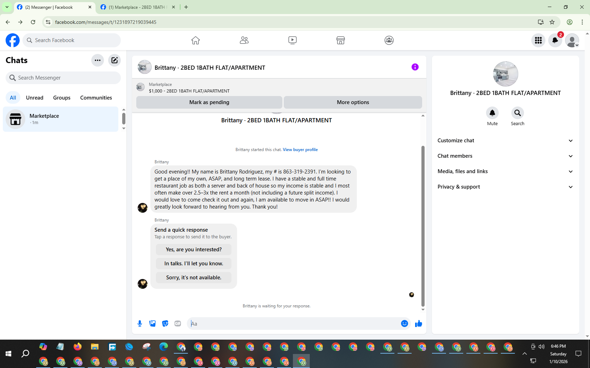This screenshot has height=368, width=590.
Task: Open Friends icon in top nav
Action: pyautogui.click(x=244, y=40)
